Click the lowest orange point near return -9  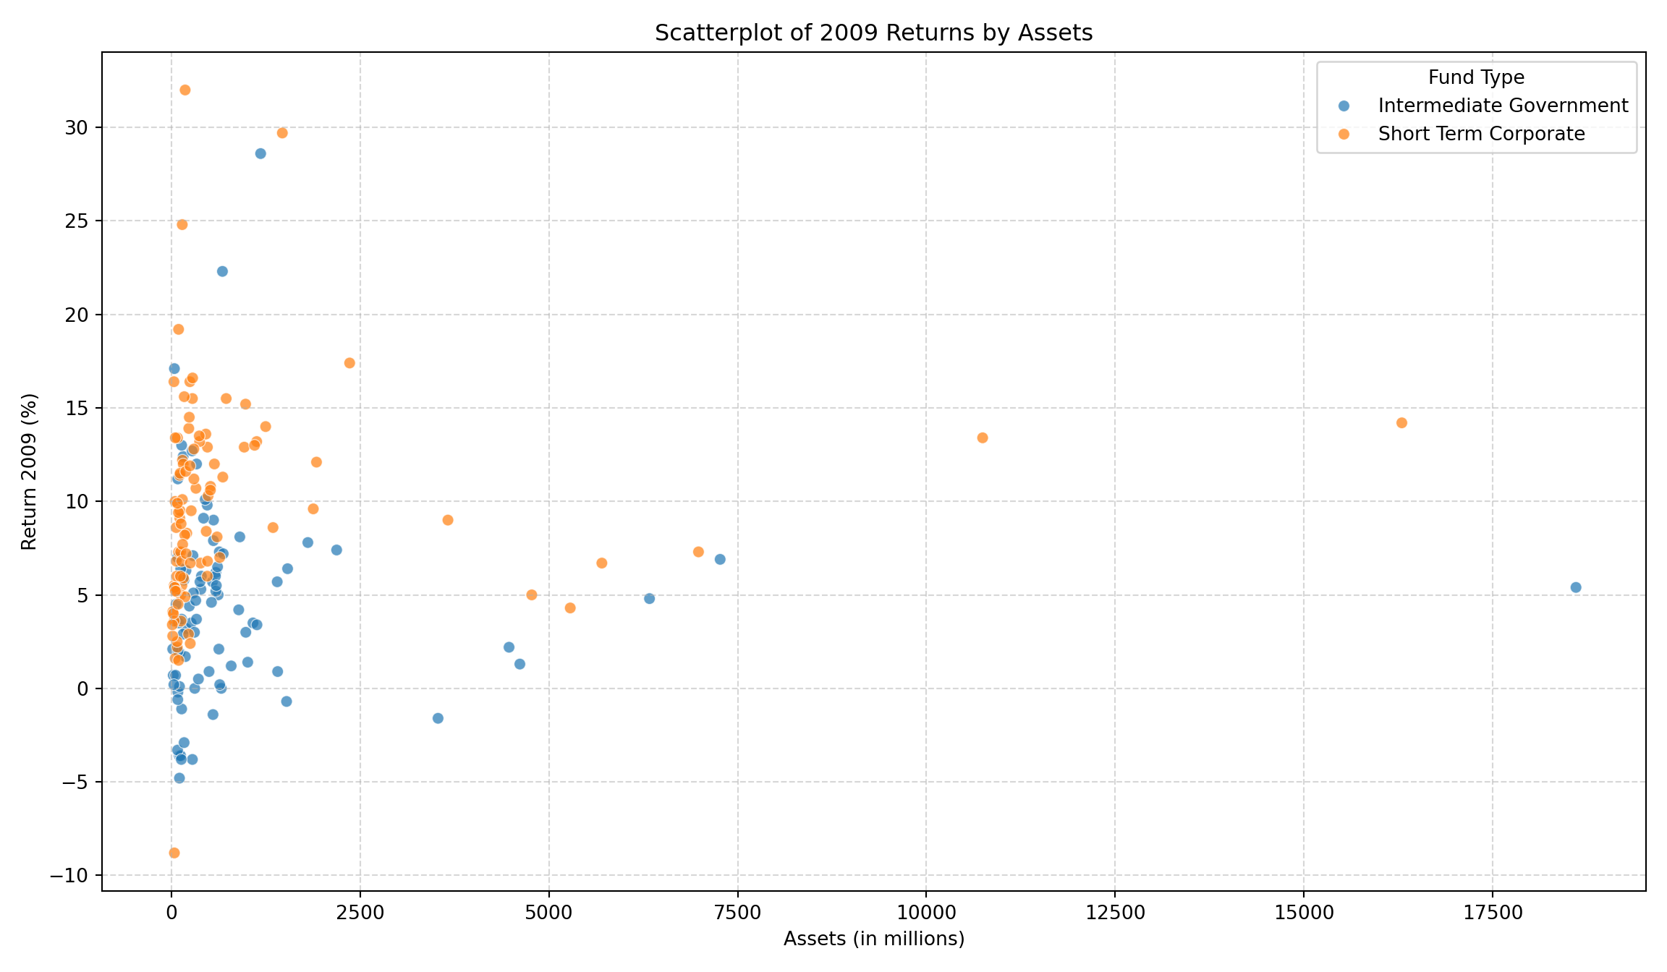[174, 853]
